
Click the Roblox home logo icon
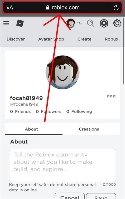click(x=20, y=23)
